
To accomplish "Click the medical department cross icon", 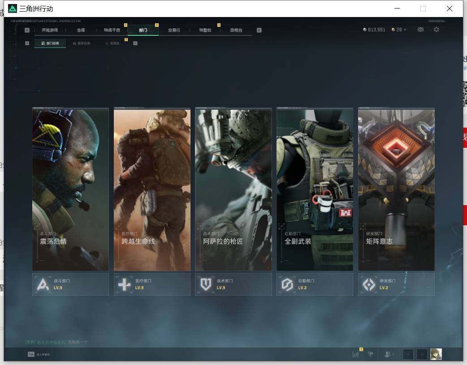I will pyautogui.click(x=124, y=284).
